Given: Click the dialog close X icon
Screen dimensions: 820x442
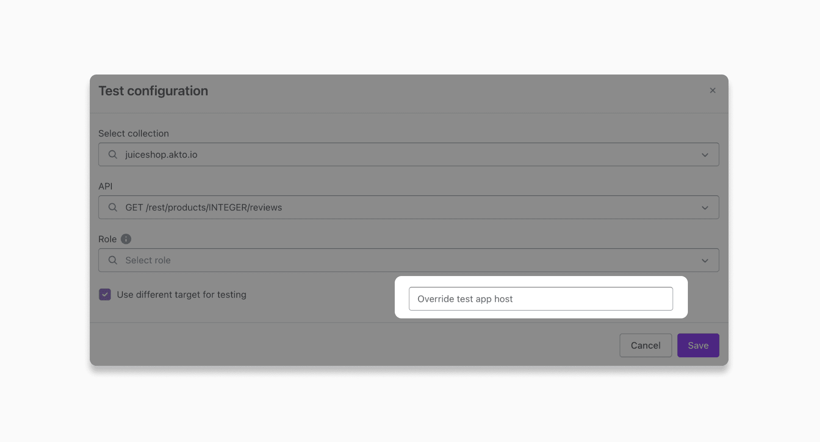Looking at the screenshot, I should [x=712, y=90].
